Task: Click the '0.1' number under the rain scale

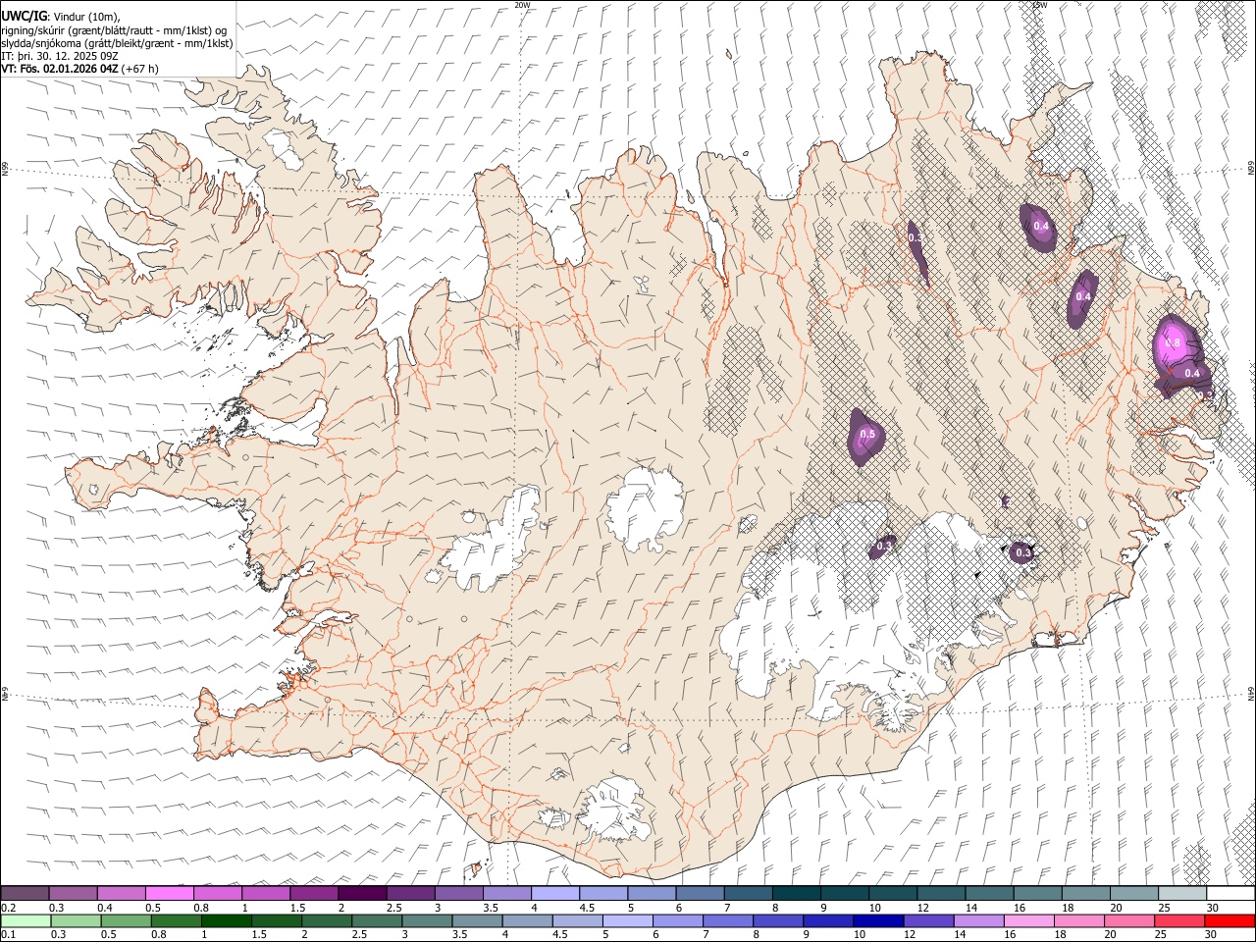Action: click(8, 935)
